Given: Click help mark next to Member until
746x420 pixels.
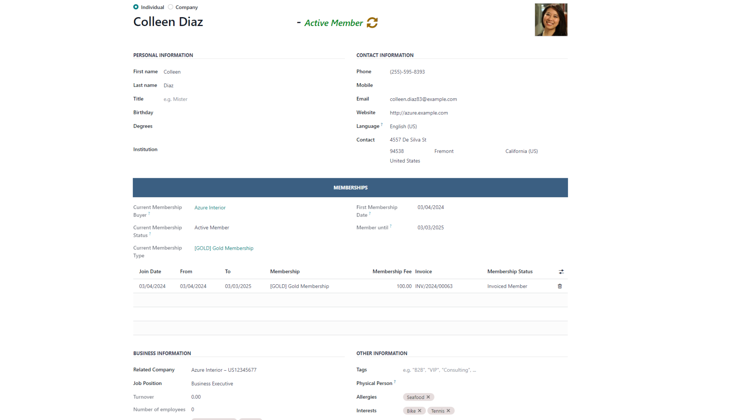Looking at the screenshot, I should click(x=390, y=226).
